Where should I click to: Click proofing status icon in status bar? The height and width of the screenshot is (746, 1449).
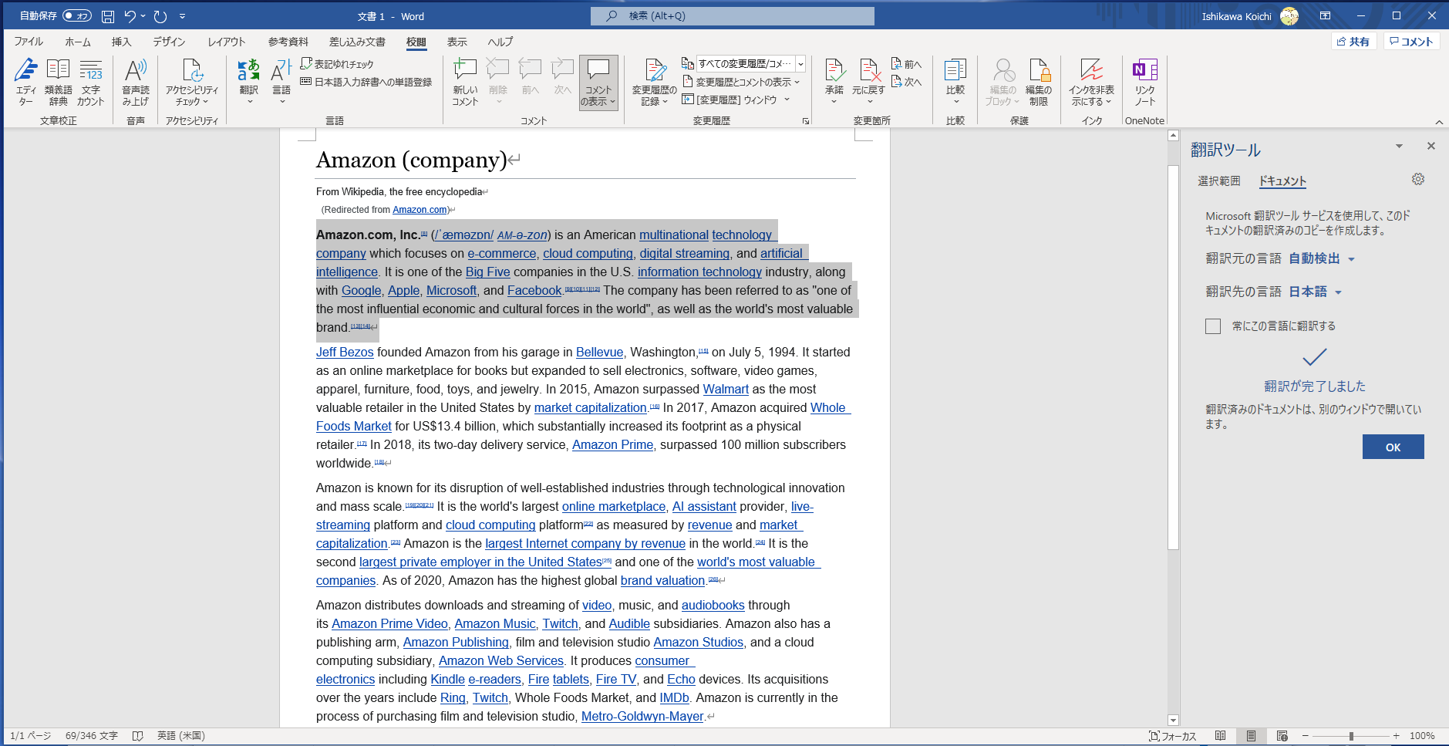click(137, 736)
